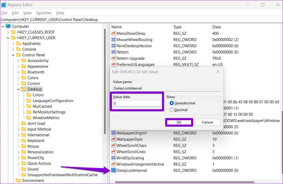This screenshot has height=184, width=283.
Task: Click the Cursors folder icon
Action: pos(24,83)
